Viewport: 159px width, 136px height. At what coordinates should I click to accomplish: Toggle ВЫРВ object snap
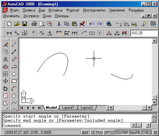[x=135, y=132]
